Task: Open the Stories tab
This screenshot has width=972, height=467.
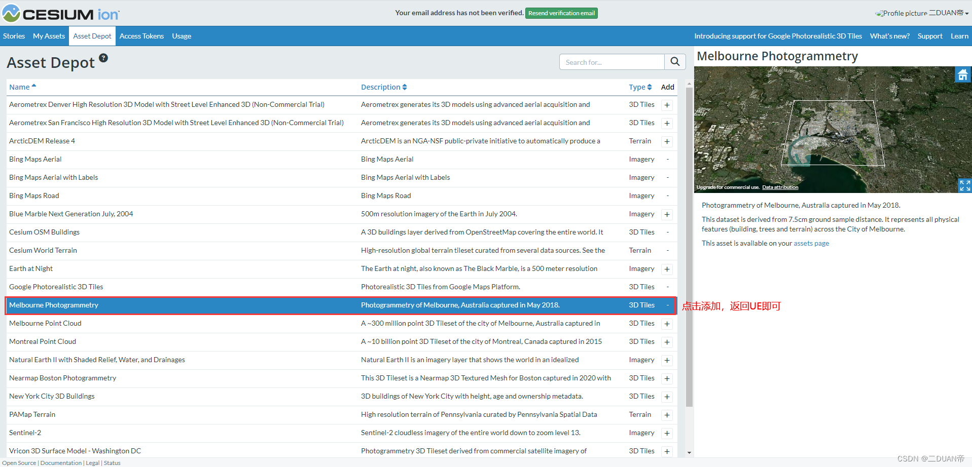Action: pyautogui.click(x=14, y=36)
